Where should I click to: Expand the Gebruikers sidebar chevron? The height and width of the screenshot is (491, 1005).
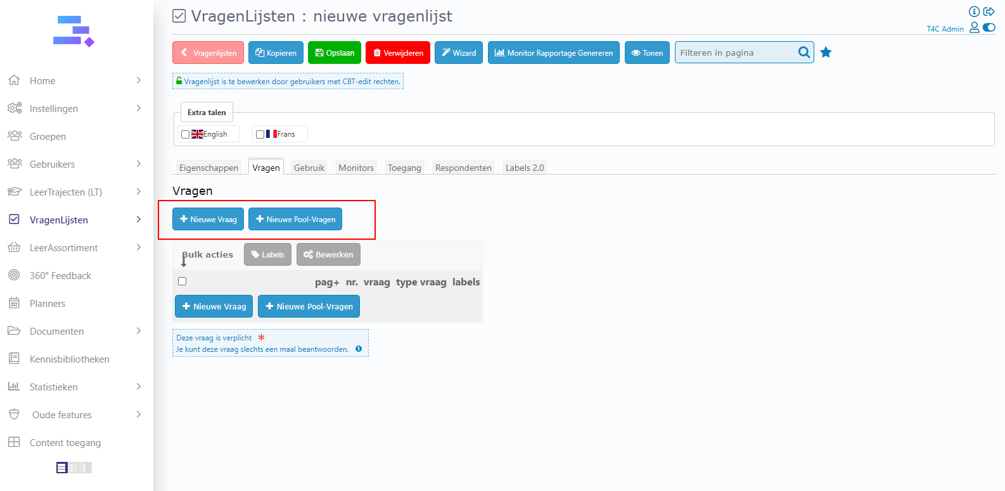pyautogui.click(x=139, y=164)
